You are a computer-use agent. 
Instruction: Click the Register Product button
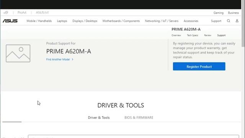click(x=199, y=66)
